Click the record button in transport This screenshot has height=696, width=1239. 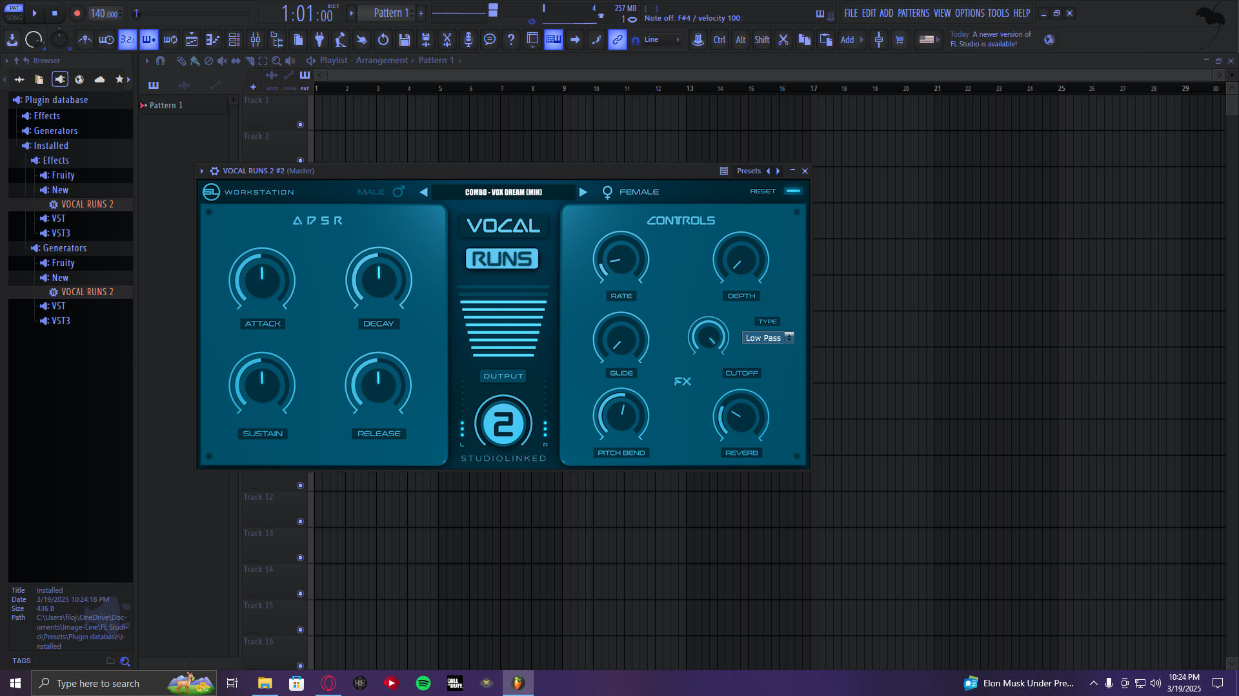pyautogui.click(x=77, y=13)
